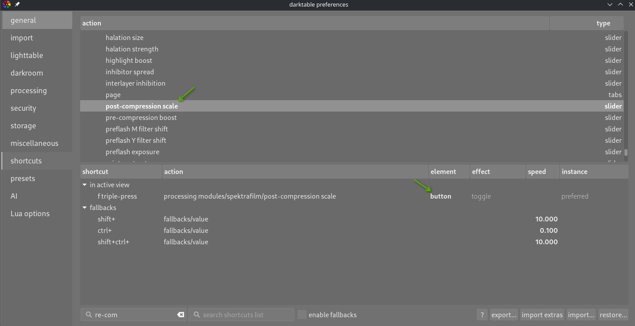Screen dimensions: 635x326
Task: Collapse the fallbacks group
Action: (x=85, y=208)
